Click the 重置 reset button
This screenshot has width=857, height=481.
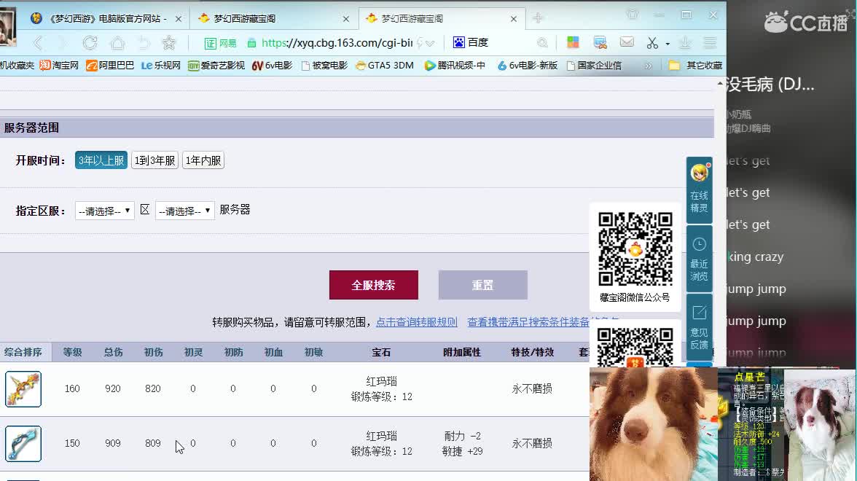pyautogui.click(x=482, y=285)
